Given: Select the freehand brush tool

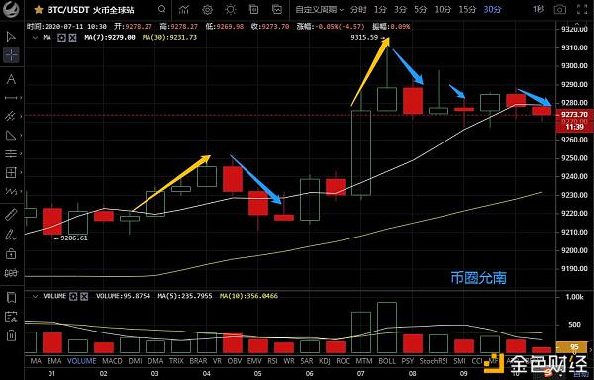Looking at the screenshot, I should [11, 235].
